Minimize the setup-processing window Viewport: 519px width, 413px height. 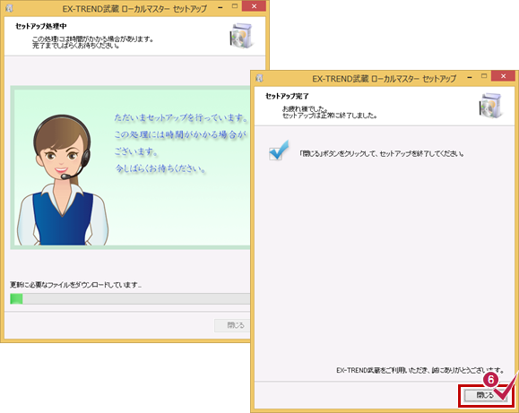[x=221, y=6]
